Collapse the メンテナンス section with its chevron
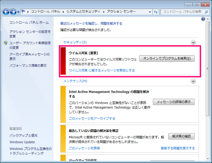Screen dimensions: 212x163 (x=193, y=81)
